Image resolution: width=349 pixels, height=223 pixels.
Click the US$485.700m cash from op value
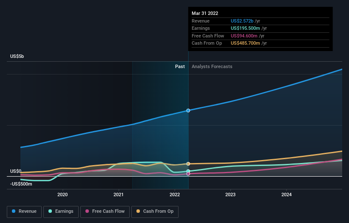tap(245, 43)
